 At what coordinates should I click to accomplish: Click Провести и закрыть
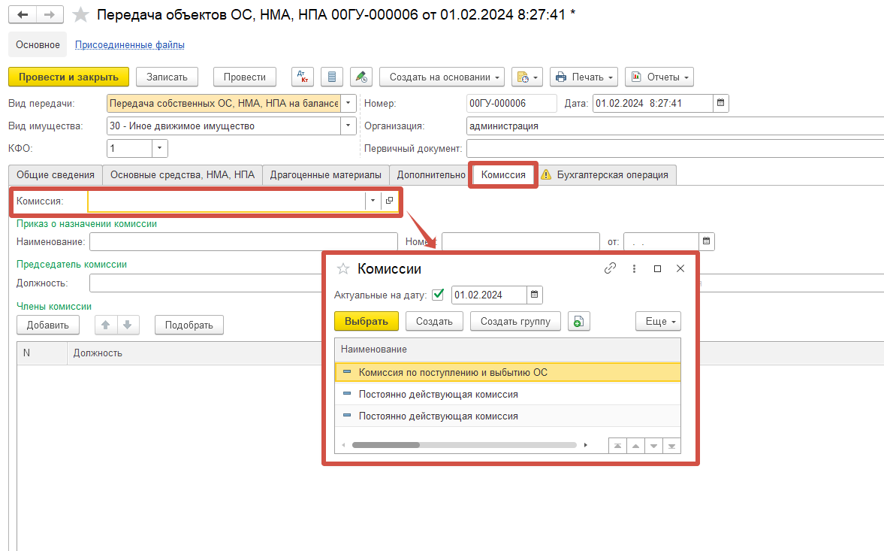coord(69,77)
